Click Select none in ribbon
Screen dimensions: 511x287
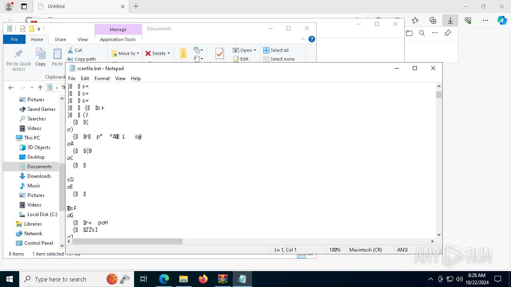click(279, 59)
